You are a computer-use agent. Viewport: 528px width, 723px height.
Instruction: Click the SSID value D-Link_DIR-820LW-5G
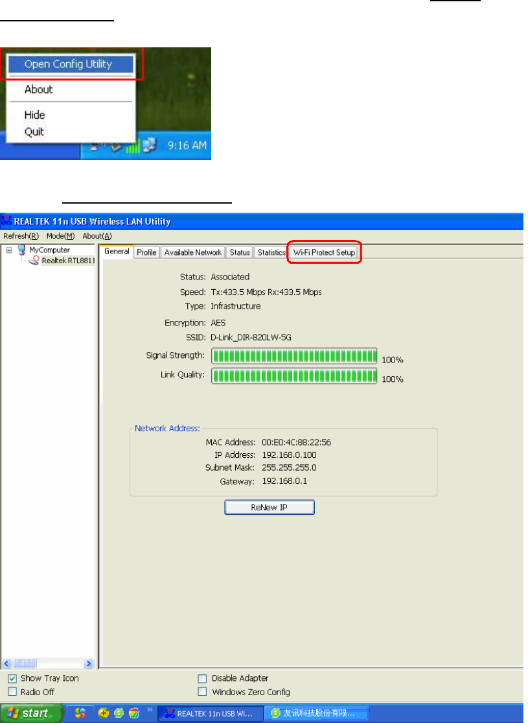[251, 338]
